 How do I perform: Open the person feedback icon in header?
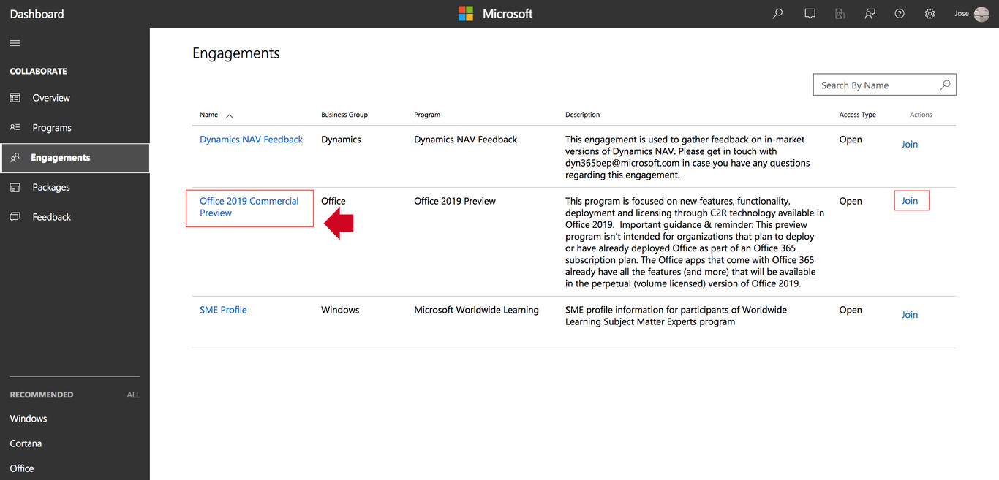[870, 14]
